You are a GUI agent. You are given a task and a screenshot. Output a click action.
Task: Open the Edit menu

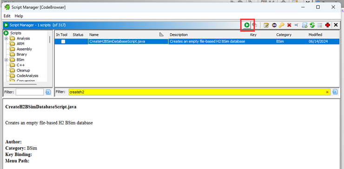coord(7,16)
